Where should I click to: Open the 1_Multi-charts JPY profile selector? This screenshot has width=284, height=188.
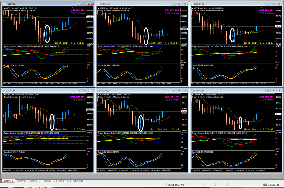point(175,185)
